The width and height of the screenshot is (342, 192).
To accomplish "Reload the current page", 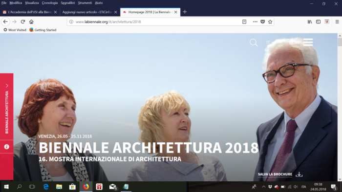I will [x=22, y=22].
